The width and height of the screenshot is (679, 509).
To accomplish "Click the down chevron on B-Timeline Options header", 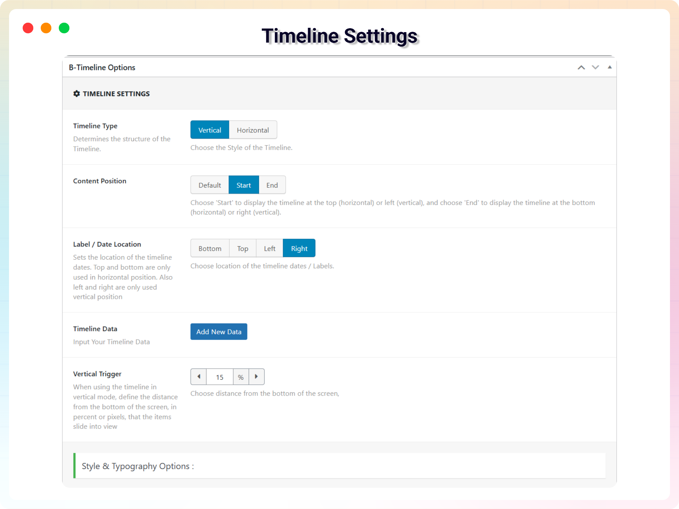I will click(595, 68).
